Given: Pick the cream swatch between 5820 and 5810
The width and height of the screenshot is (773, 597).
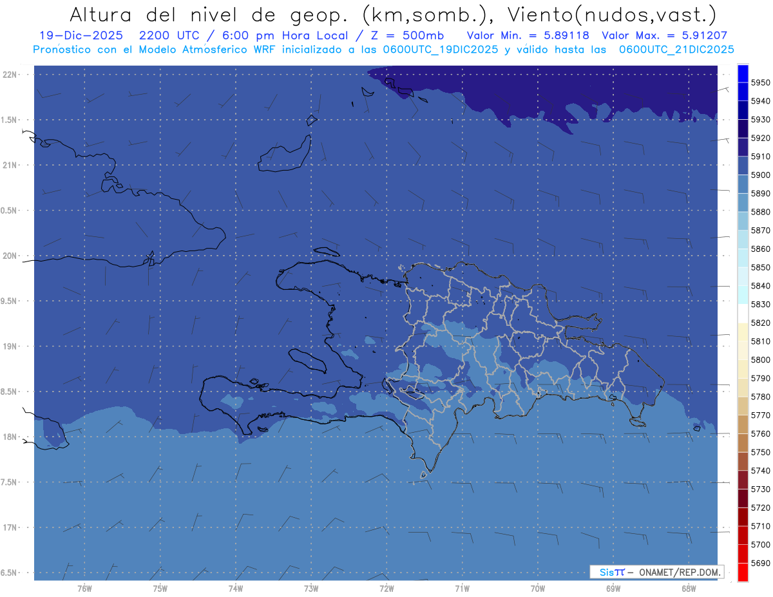Looking at the screenshot, I should [x=742, y=332].
